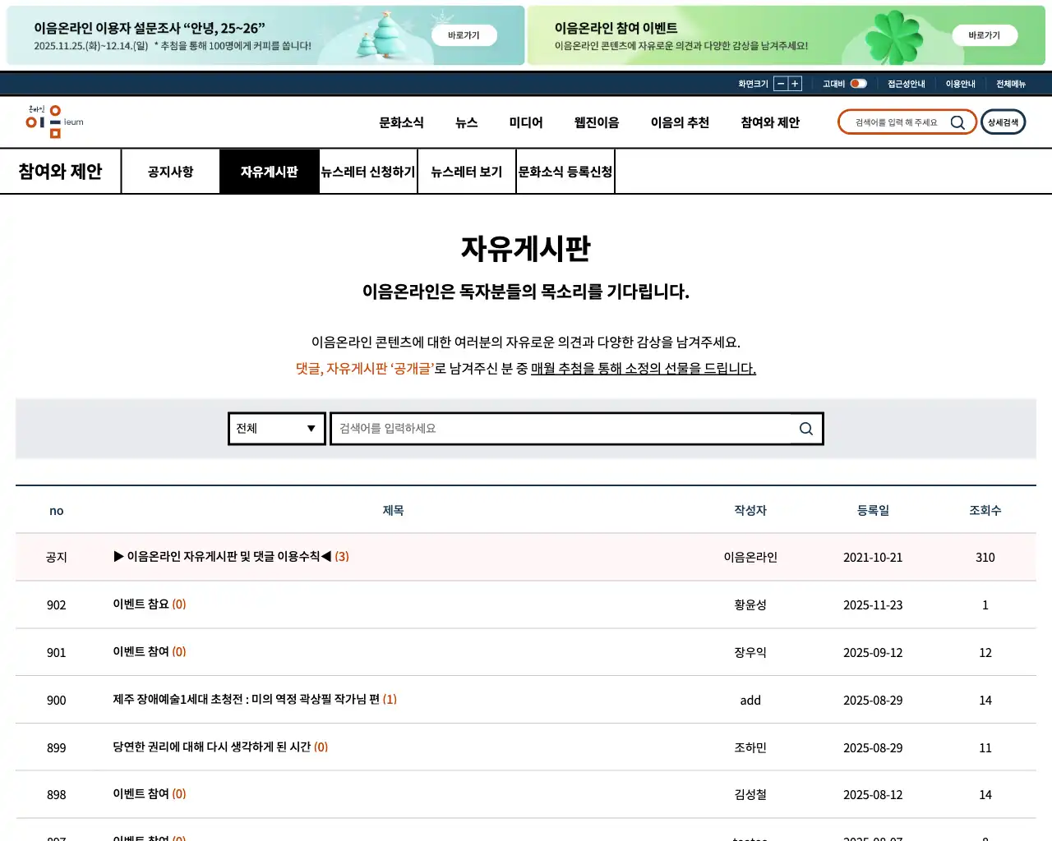Click the clover graphic on the event banner
This screenshot has width=1052, height=841.
coord(890,36)
